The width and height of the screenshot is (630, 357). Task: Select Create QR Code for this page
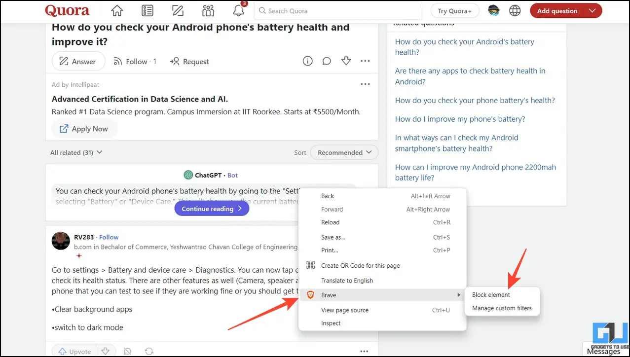click(383, 266)
